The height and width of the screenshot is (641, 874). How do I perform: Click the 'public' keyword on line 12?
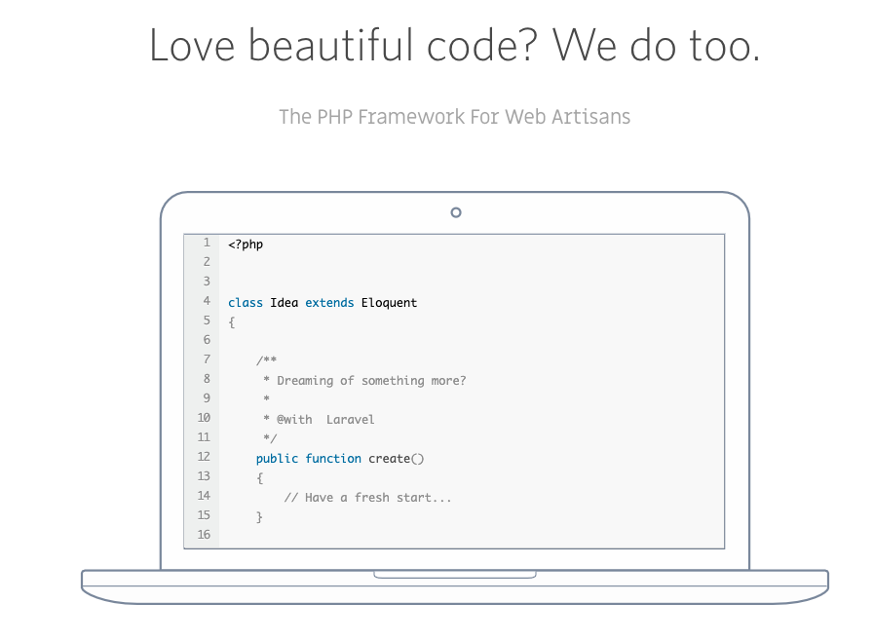pyautogui.click(x=277, y=459)
